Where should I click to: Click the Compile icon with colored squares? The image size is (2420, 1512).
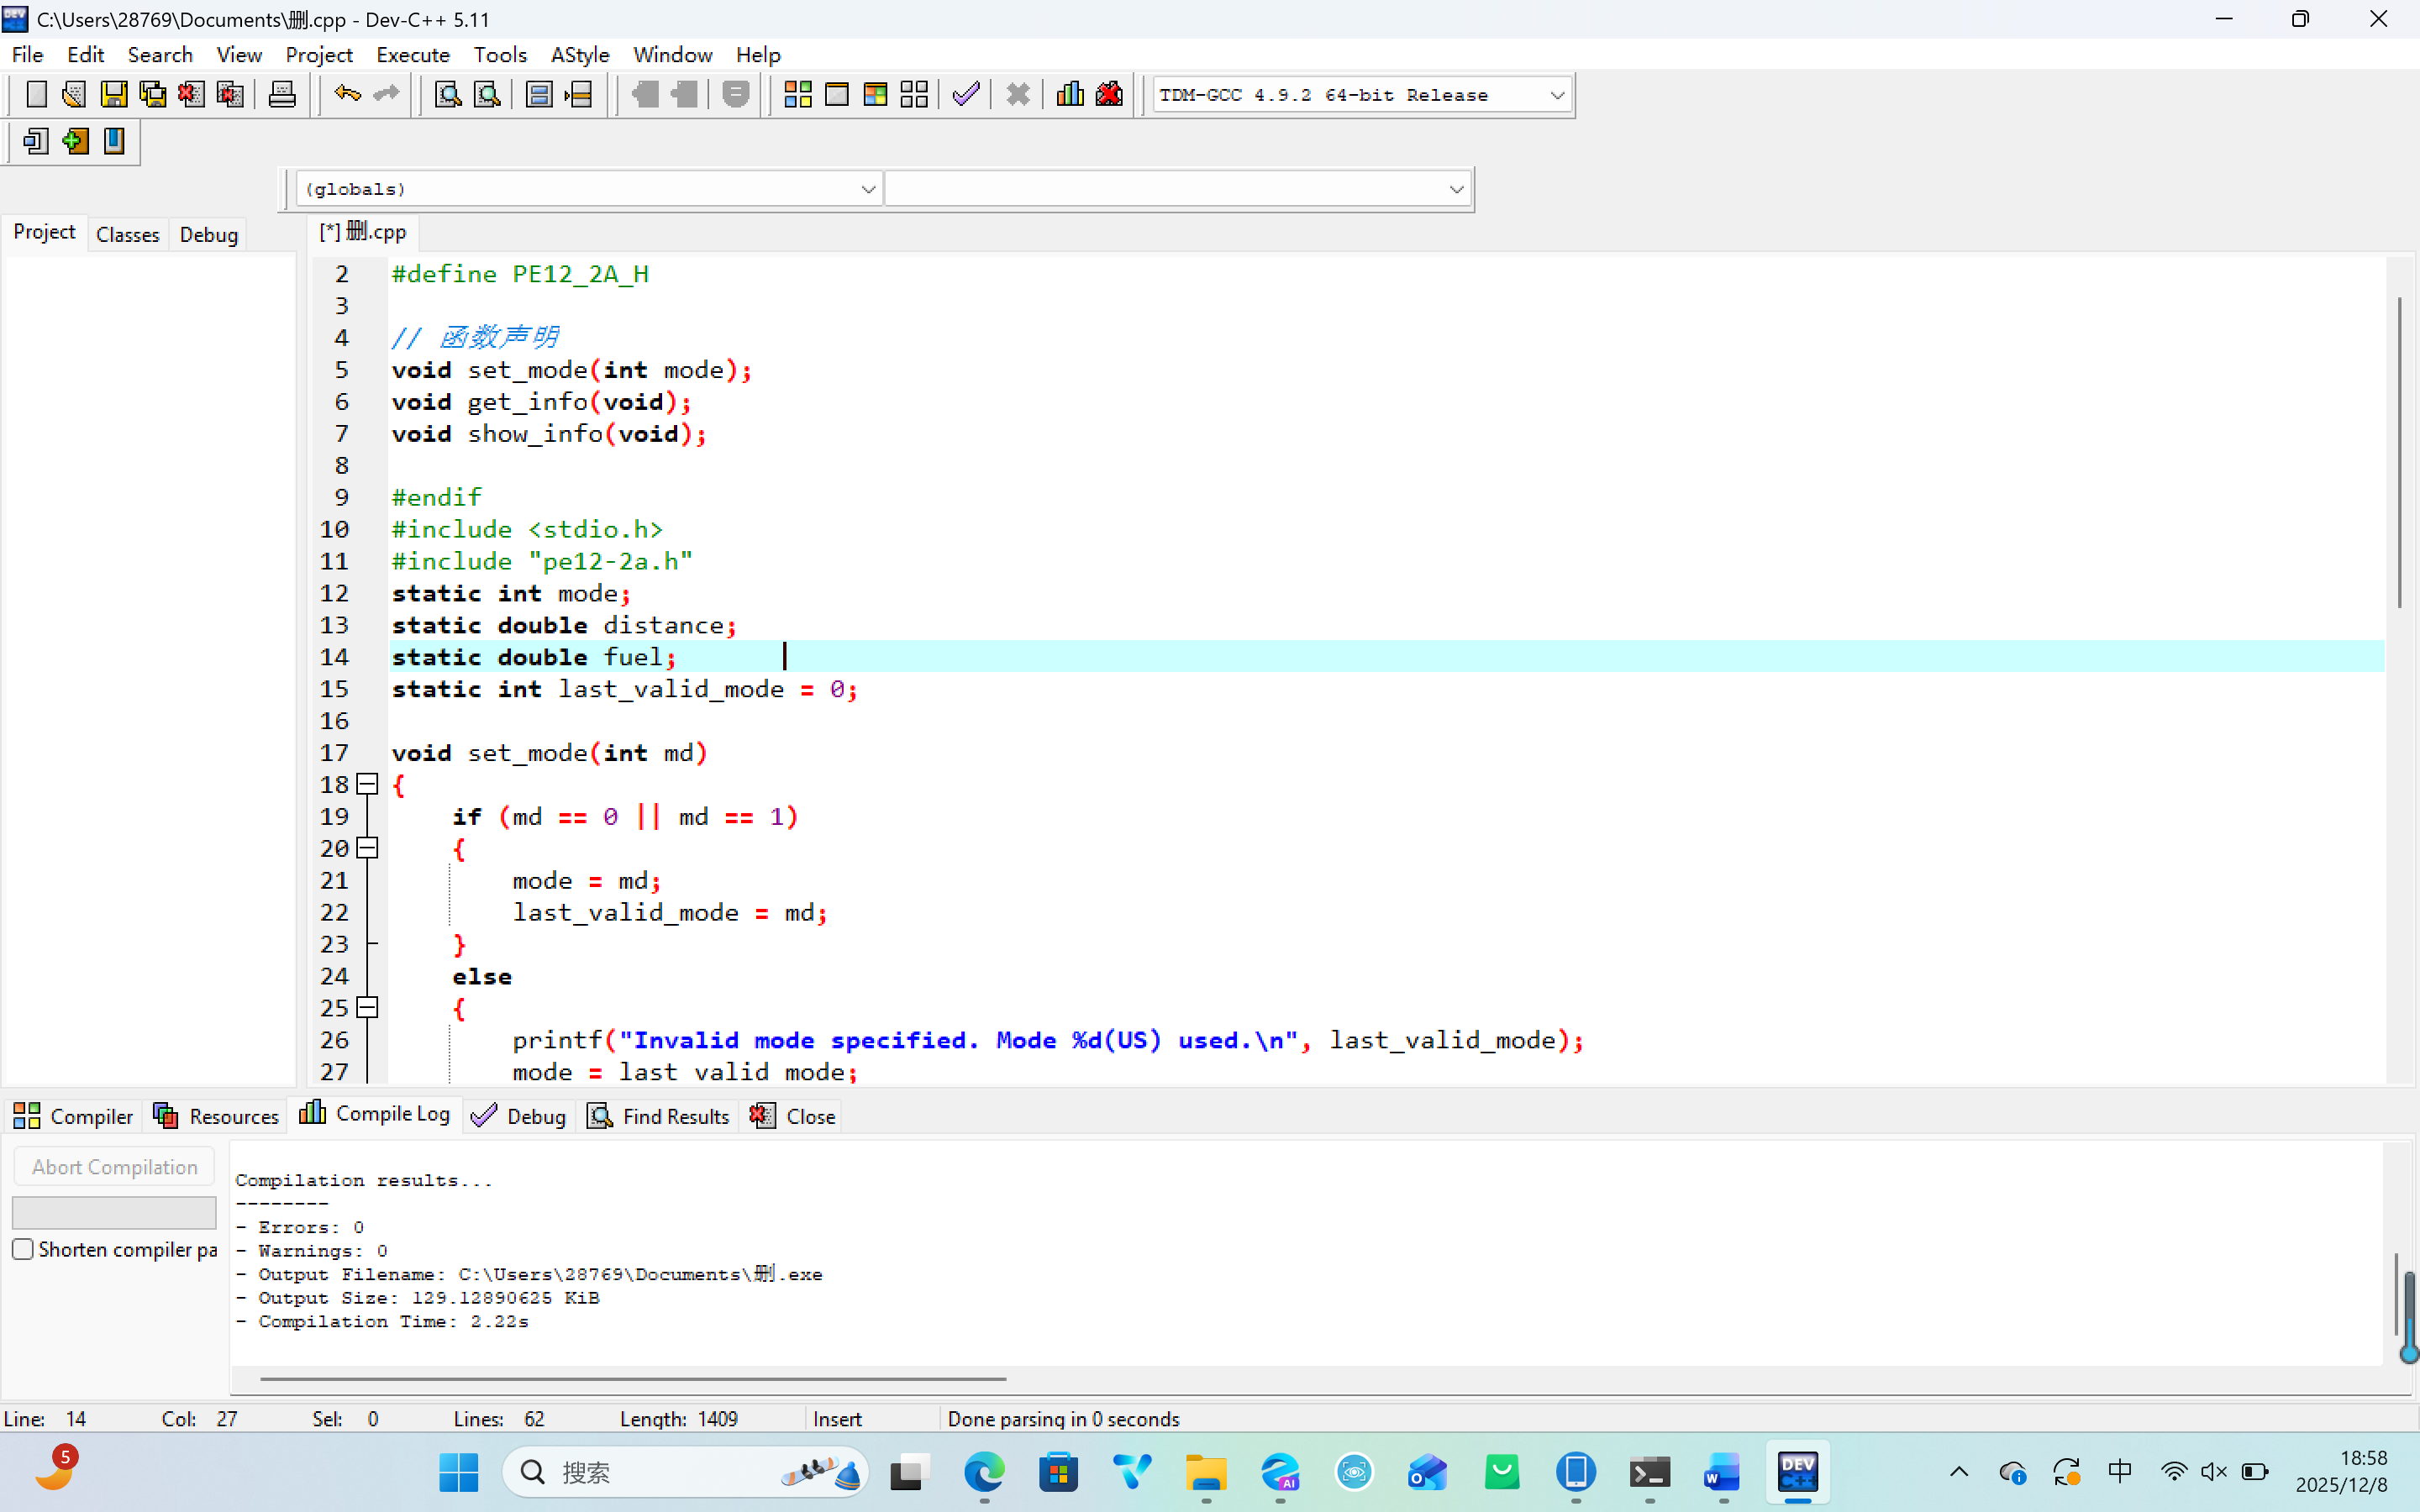point(797,95)
